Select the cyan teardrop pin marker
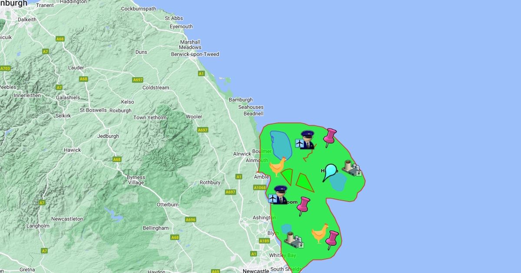 (330, 172)
